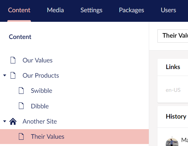Screen dimensions: 188x146
Task: Switch to the Settings section
Action: 91,10
